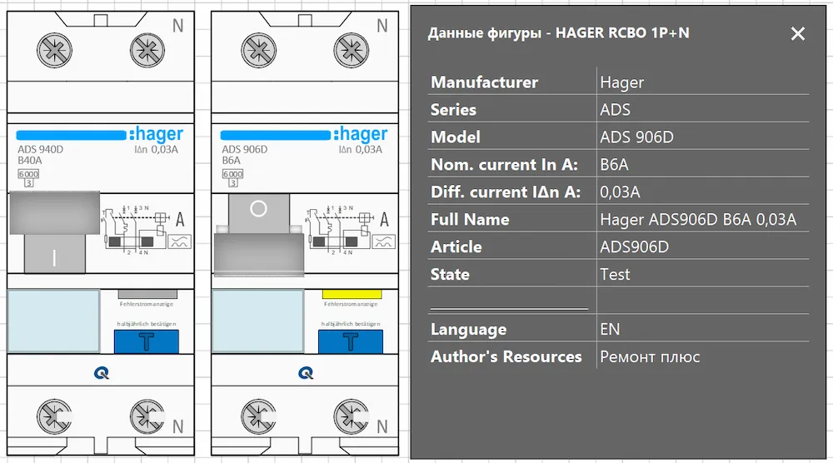
Task: Click the Q quality mark on ADS 906D
Action: [x=306, y=373]
